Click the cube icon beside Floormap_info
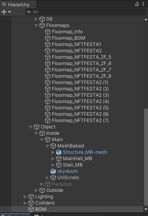 click(48, 32)
